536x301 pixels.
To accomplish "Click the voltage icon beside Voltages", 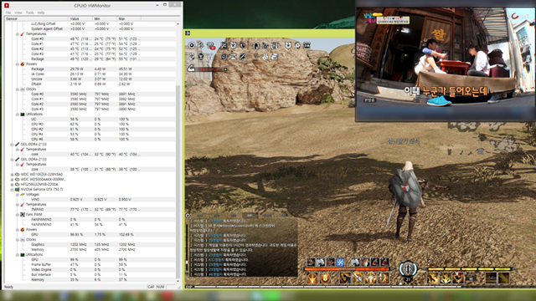I will click(x=23, y=195).
